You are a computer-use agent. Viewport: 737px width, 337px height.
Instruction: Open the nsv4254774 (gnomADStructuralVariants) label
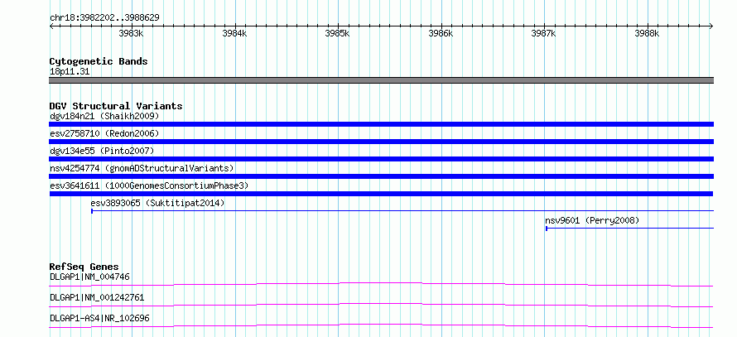coord(142,168)
